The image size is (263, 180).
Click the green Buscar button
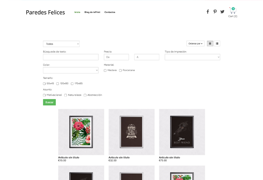point(49,102)
